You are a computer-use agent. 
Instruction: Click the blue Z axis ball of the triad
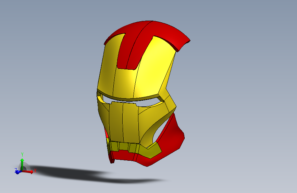coord(17,172)
